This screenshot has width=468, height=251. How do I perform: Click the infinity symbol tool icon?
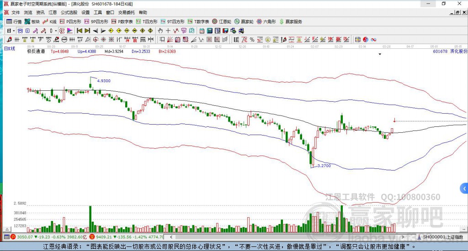373,40
